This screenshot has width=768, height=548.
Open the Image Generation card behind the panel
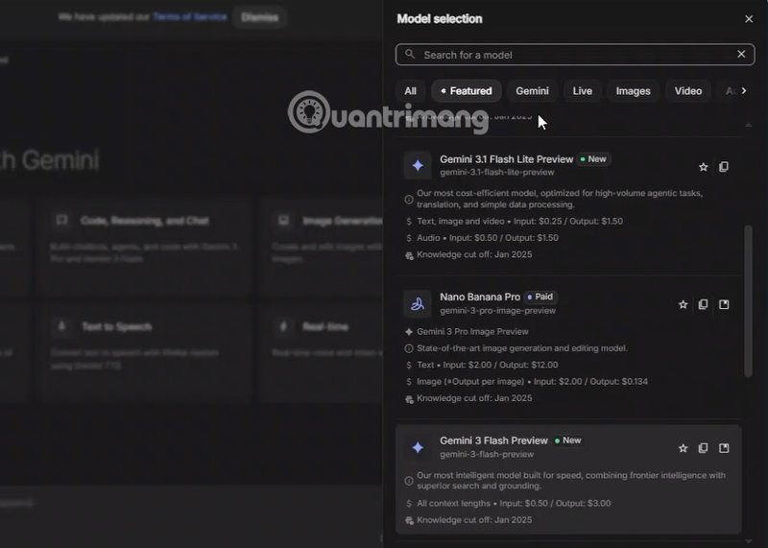(x=323, y=247)
